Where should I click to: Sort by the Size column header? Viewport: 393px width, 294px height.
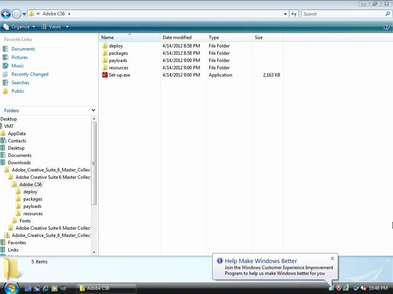(x=268, y=37)
